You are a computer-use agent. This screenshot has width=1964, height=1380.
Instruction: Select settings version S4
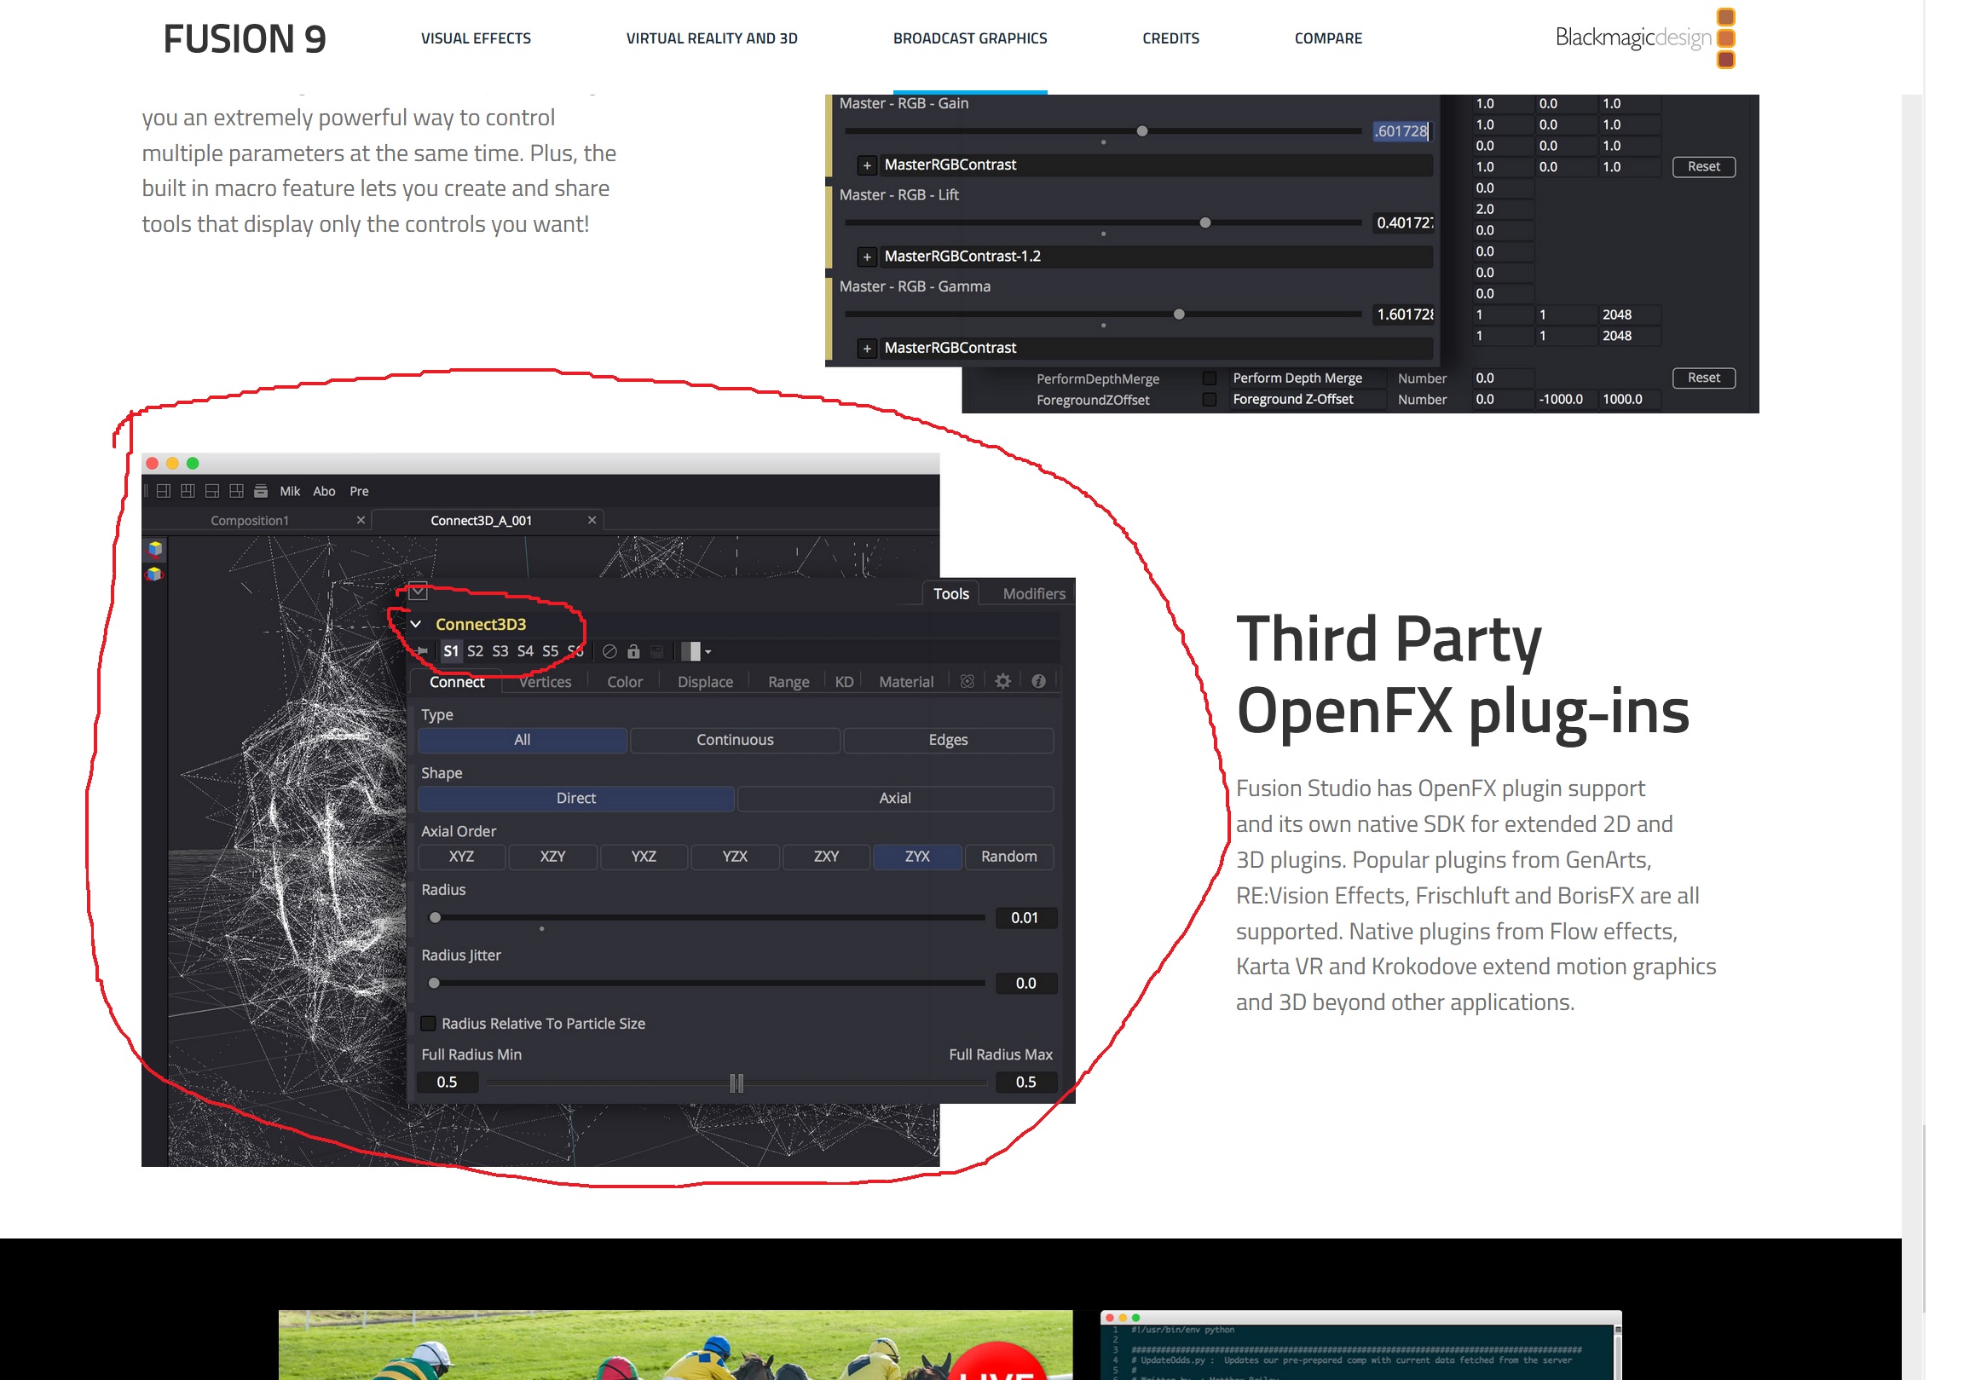pos(525,652)
